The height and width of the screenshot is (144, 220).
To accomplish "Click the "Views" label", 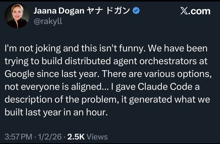I will 97,137.
